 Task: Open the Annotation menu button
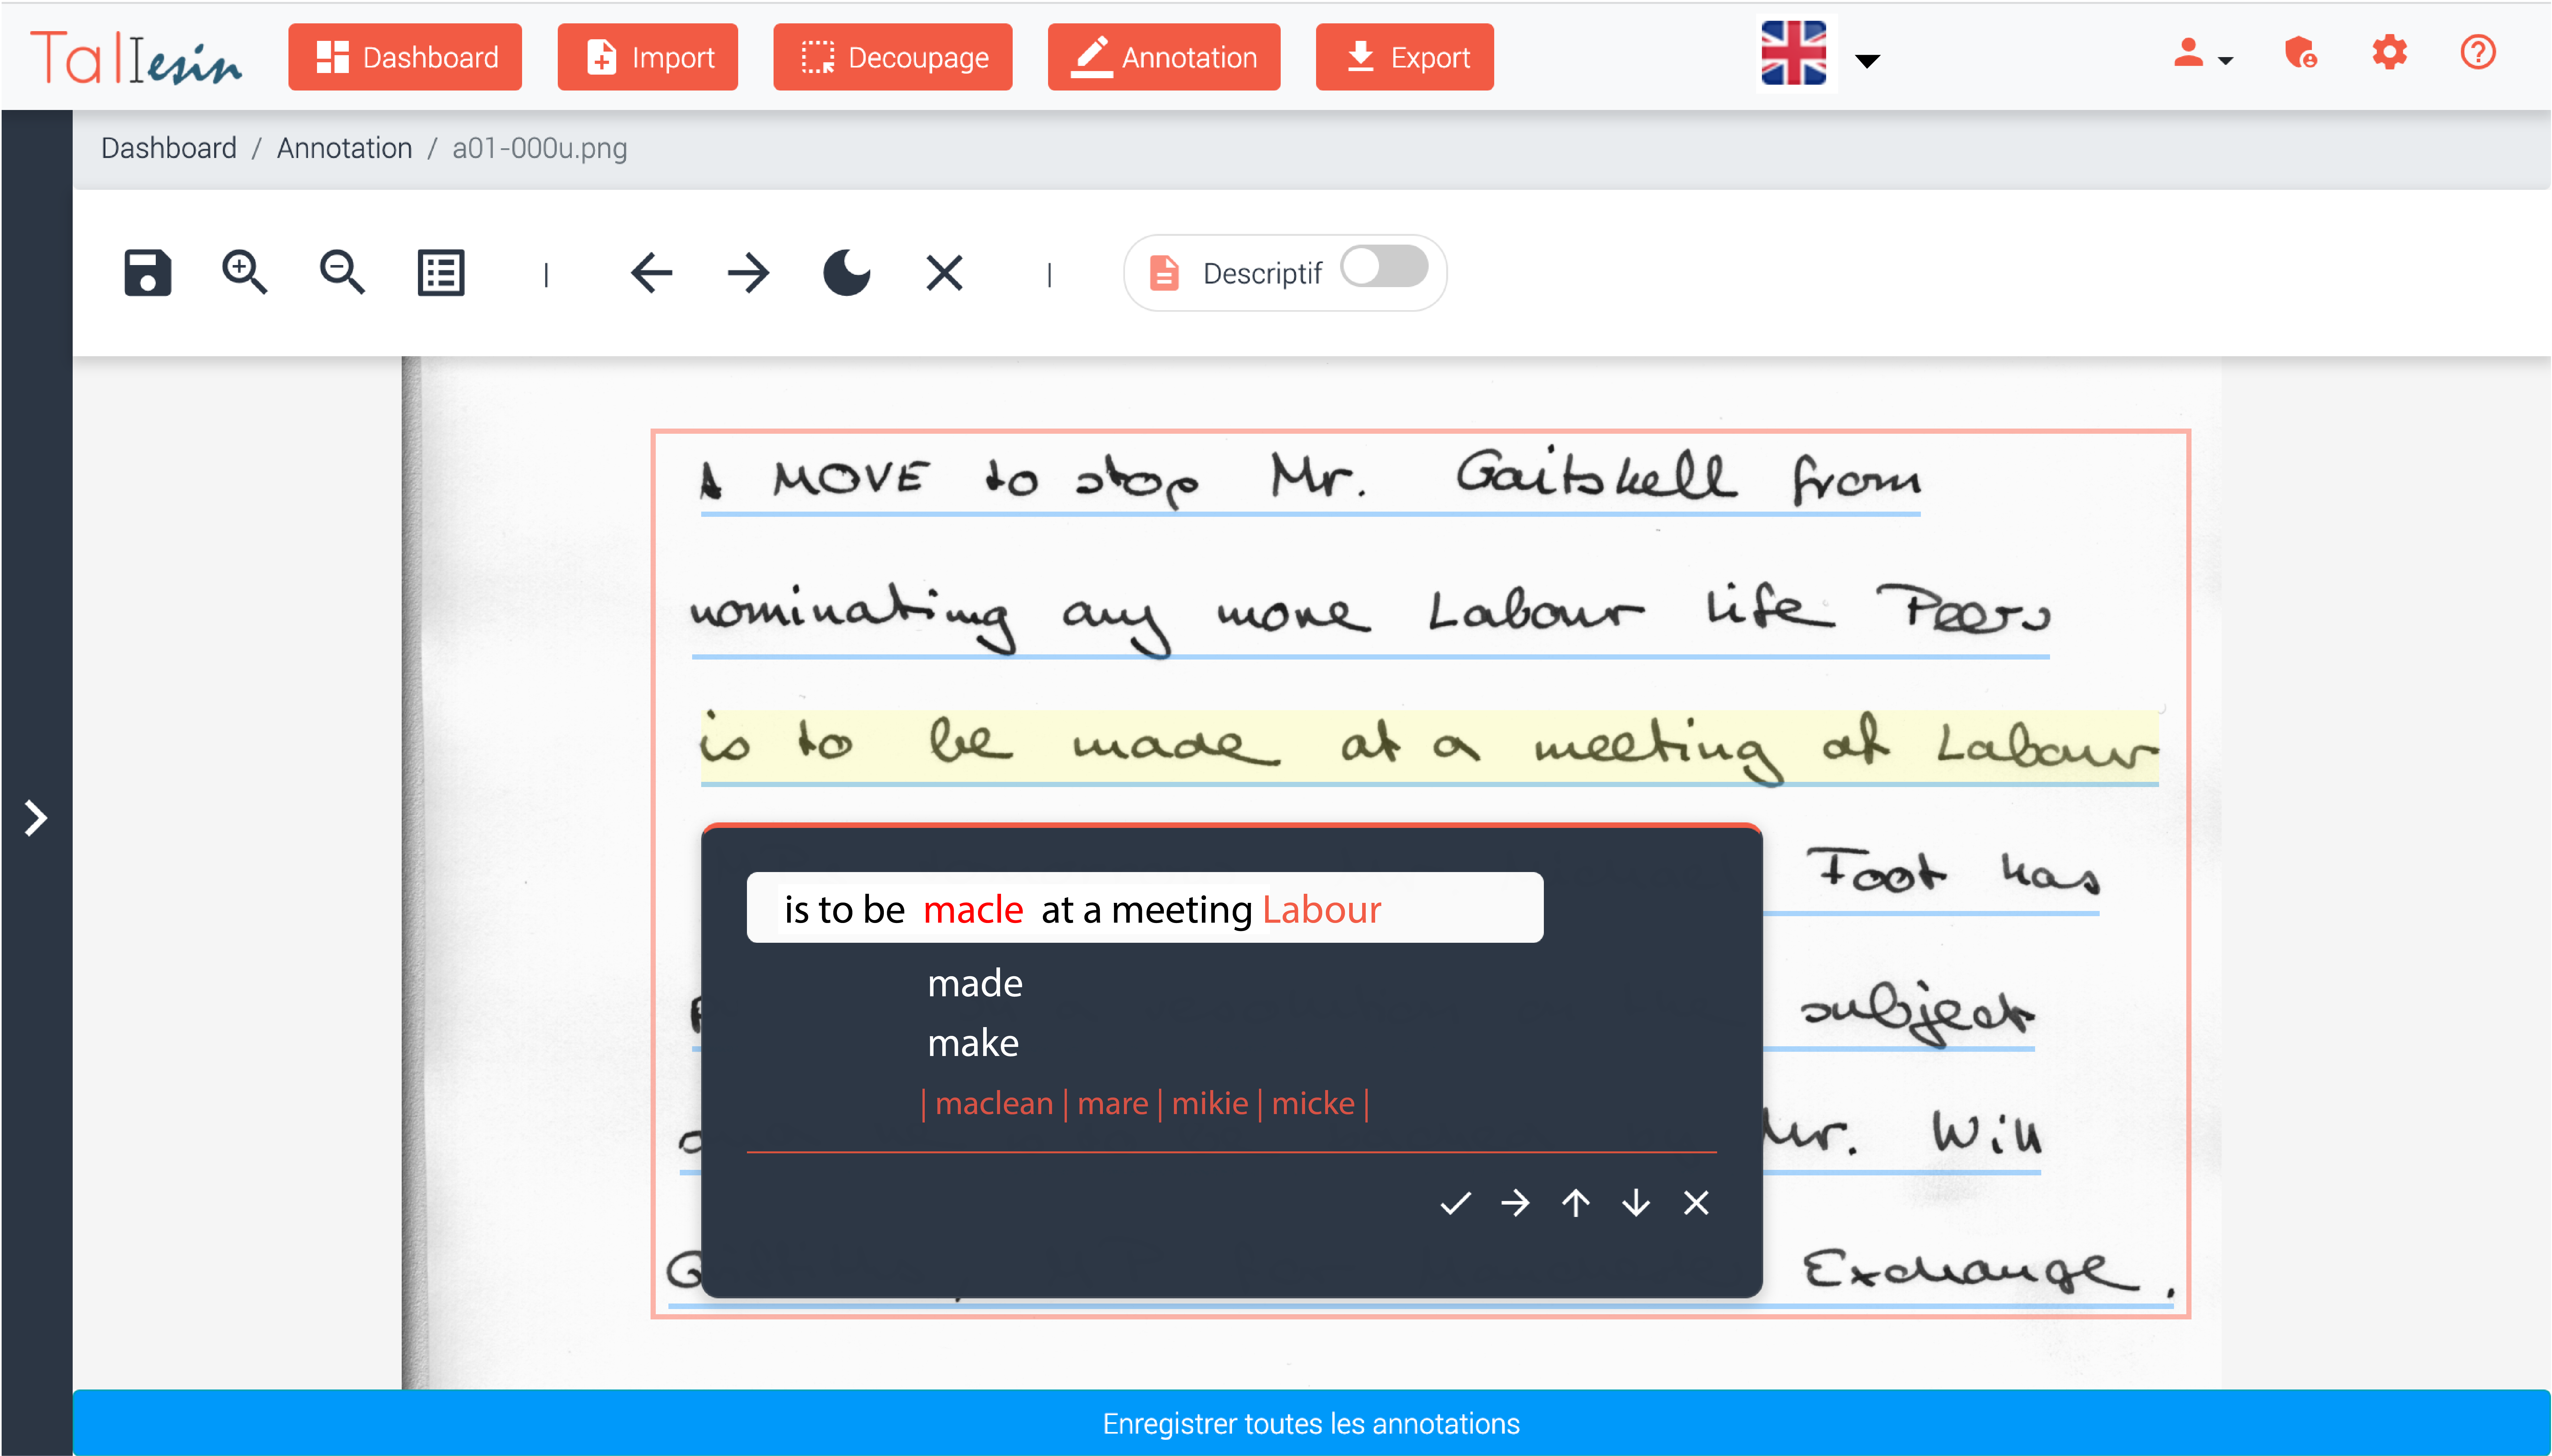tap(1164, 57)
